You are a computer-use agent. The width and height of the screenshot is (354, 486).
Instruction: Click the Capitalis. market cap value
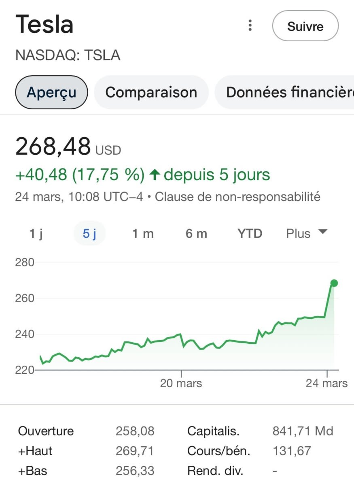pos(303,431)
